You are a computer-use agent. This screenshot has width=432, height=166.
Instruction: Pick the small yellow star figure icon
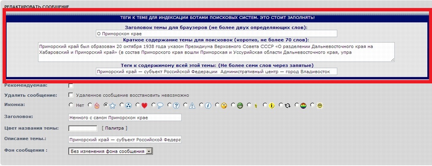256,105
